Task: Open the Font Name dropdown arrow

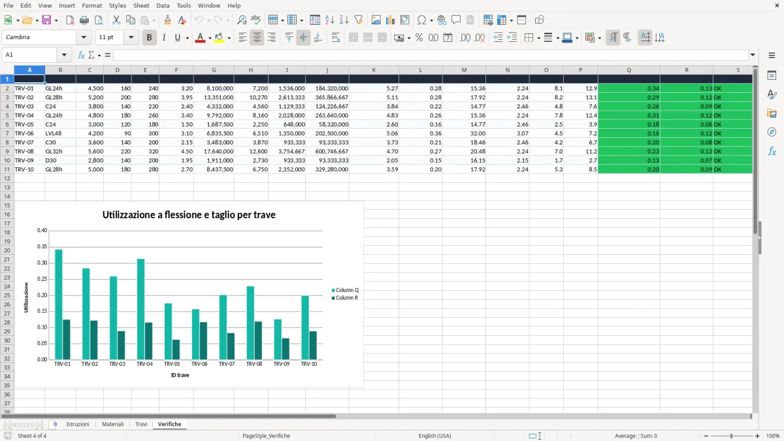Action: (84, 37)
